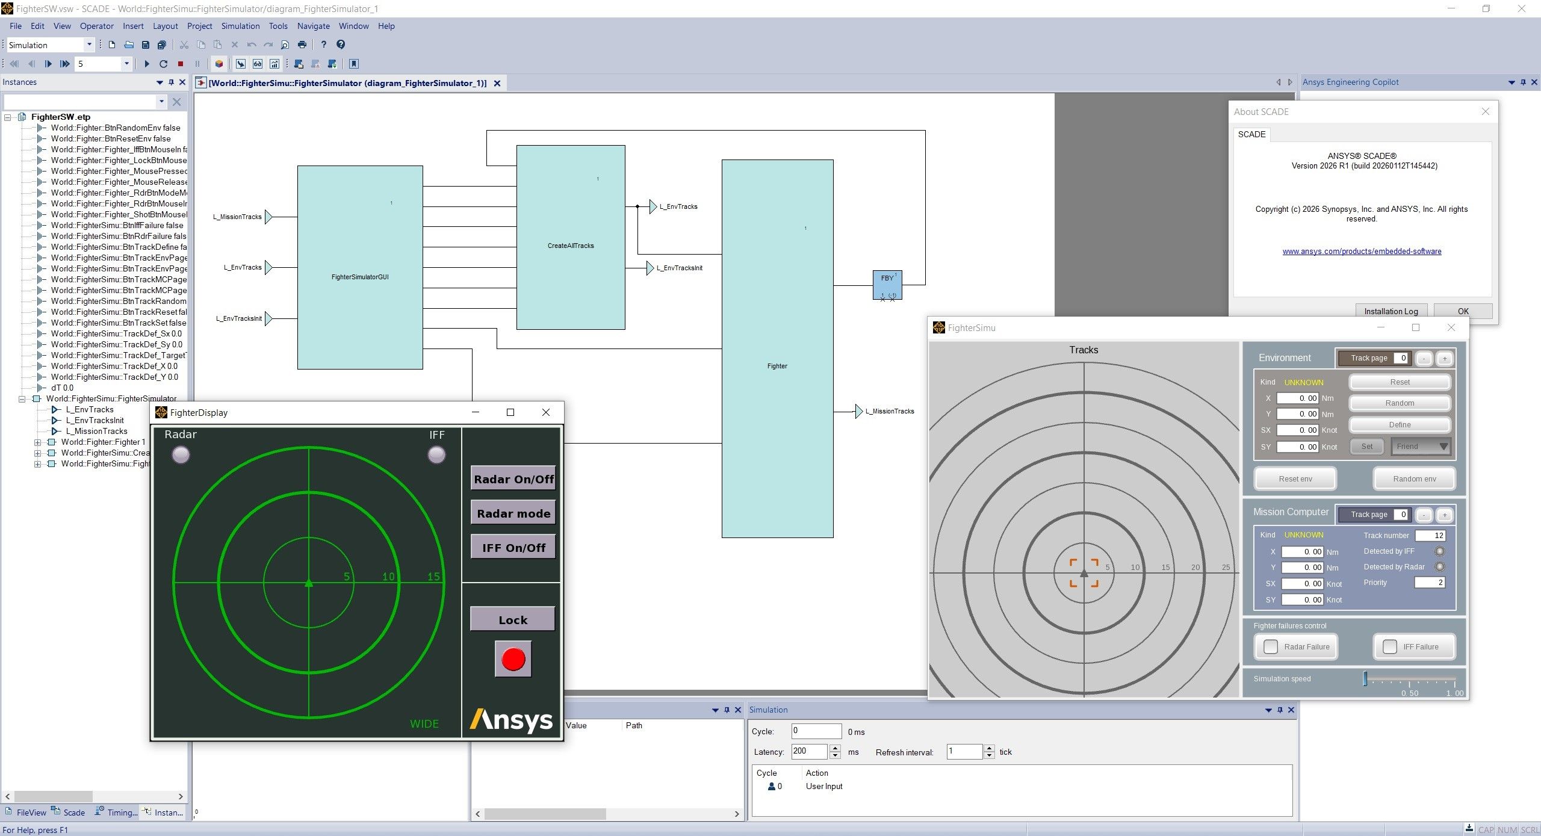This screenshot has width=1541, height=836.
Task: Toggle Radar On/Off in FighterDisplay
Action: click(513, 479)
